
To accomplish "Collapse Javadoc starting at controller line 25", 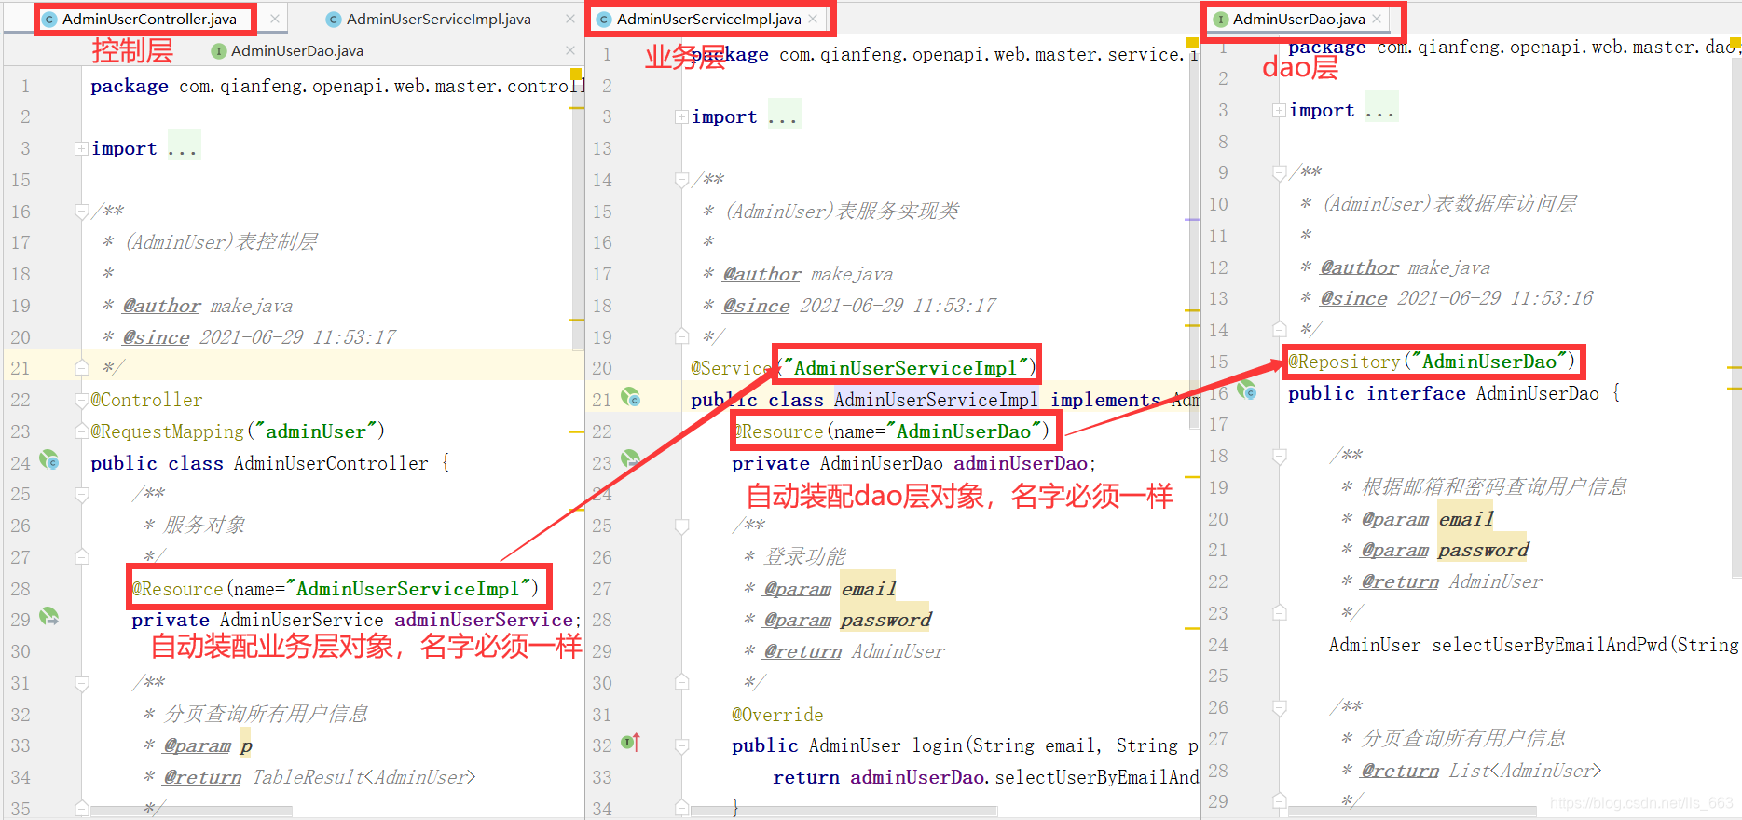I will (x=82, y=494).
